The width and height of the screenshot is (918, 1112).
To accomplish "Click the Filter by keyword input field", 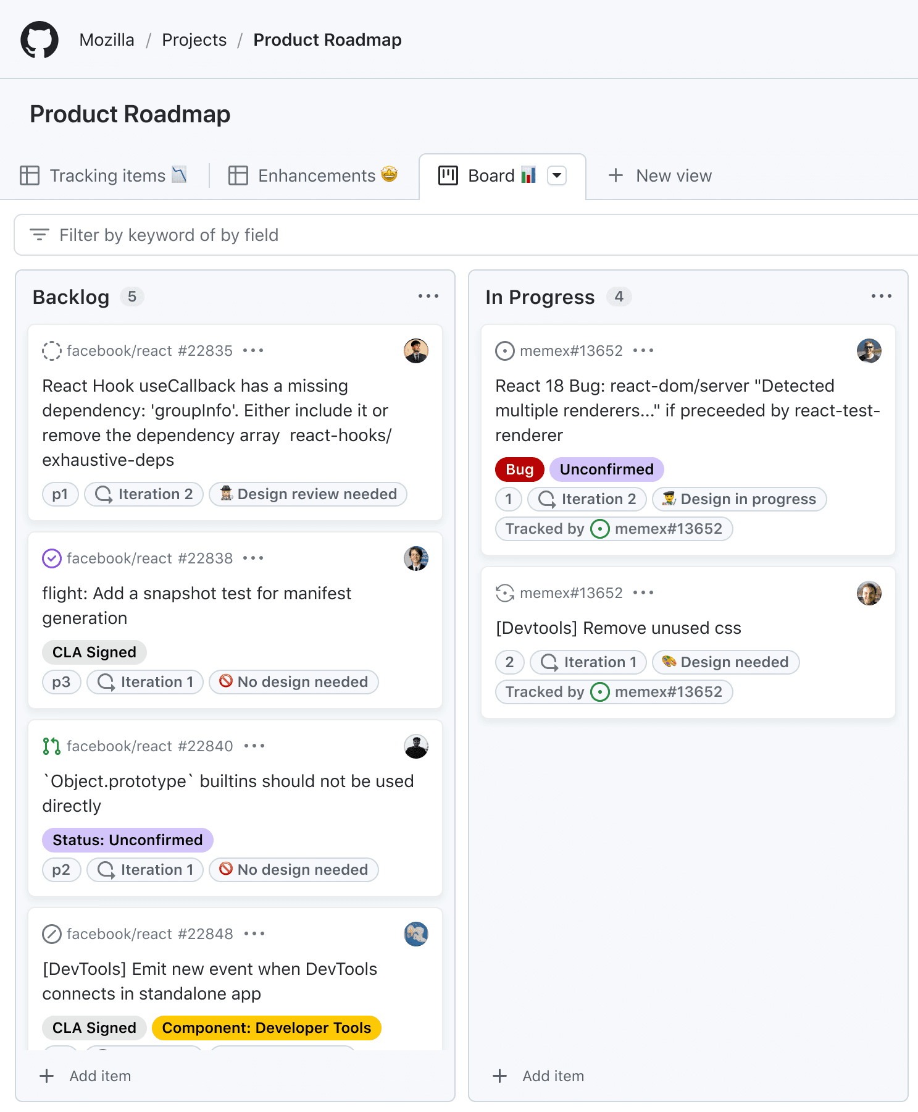I will 466,235.
